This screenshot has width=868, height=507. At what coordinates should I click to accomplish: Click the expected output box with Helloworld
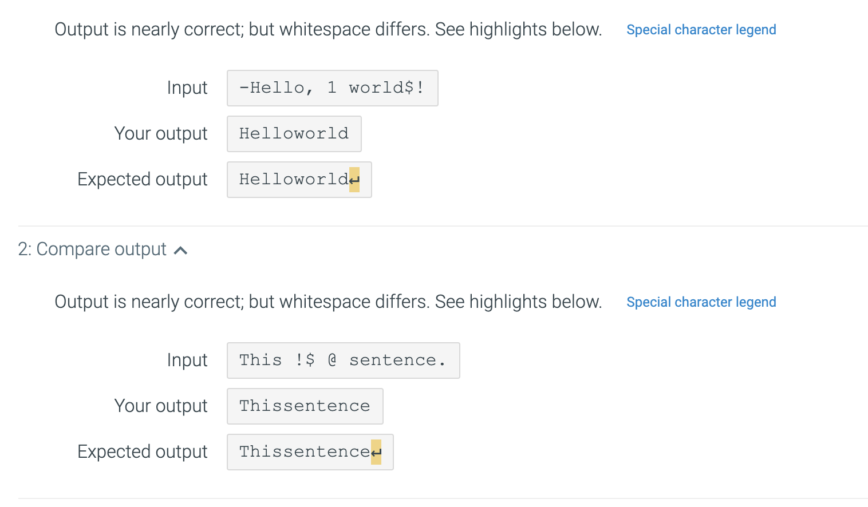(x=299, y=179)
